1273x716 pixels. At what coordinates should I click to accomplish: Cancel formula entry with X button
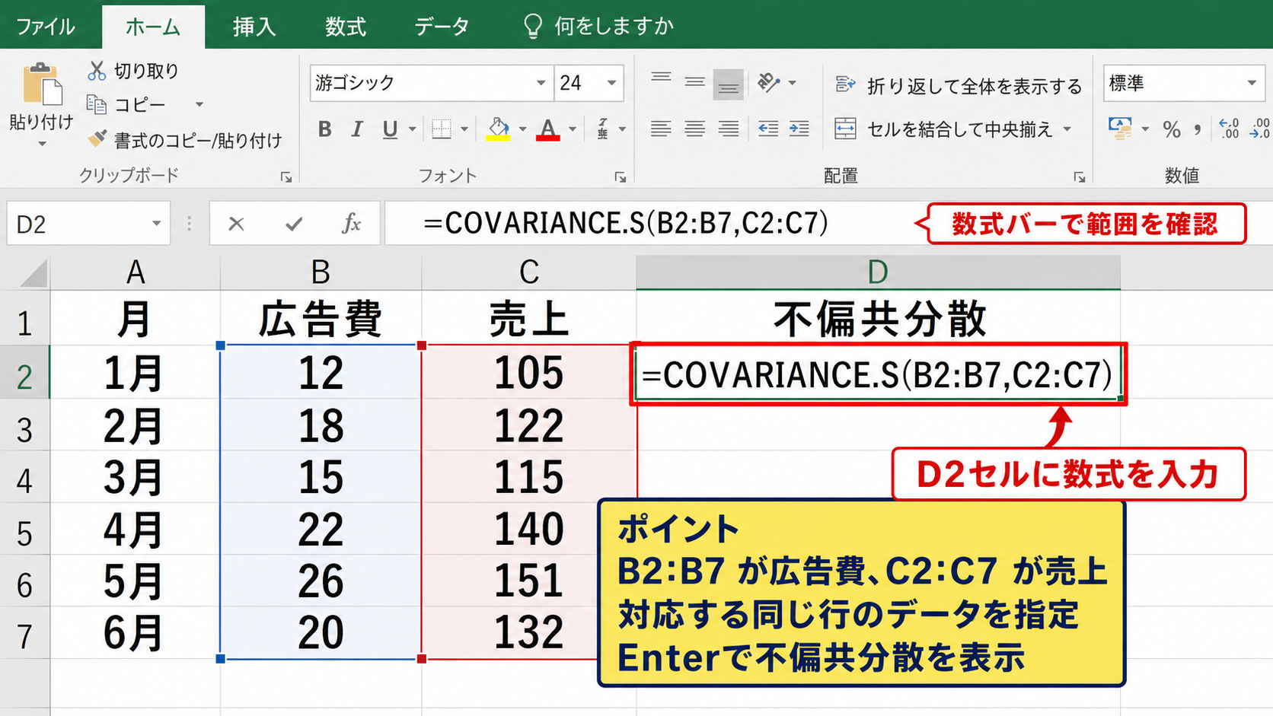pos(237,224)
